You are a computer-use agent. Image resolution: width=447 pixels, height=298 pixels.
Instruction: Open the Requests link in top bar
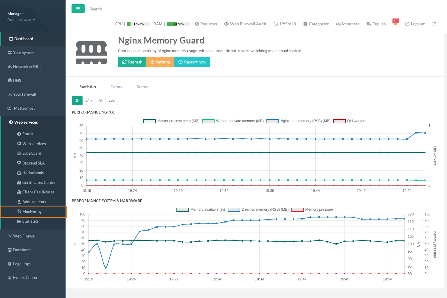click(x=206, y=24)
